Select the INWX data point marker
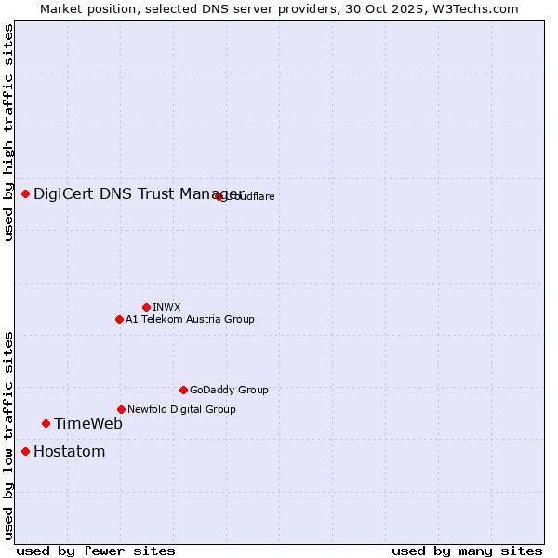 (146, 307)
